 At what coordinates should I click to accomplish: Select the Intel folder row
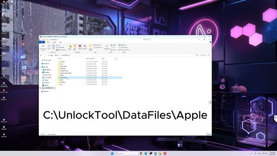[90, 64]
